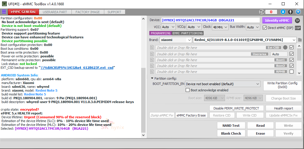Click the app icon in title bar
Viewport: 304px width, 149px height.
4,4
